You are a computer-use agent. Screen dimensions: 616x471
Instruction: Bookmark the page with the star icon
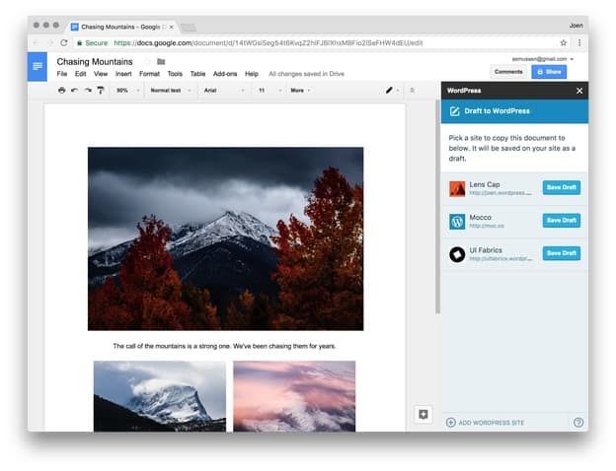pyautogui.click(x=564, y=43)
